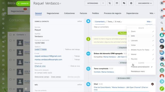
Task: Check the box for Prueba contact row
Action: 10,79
